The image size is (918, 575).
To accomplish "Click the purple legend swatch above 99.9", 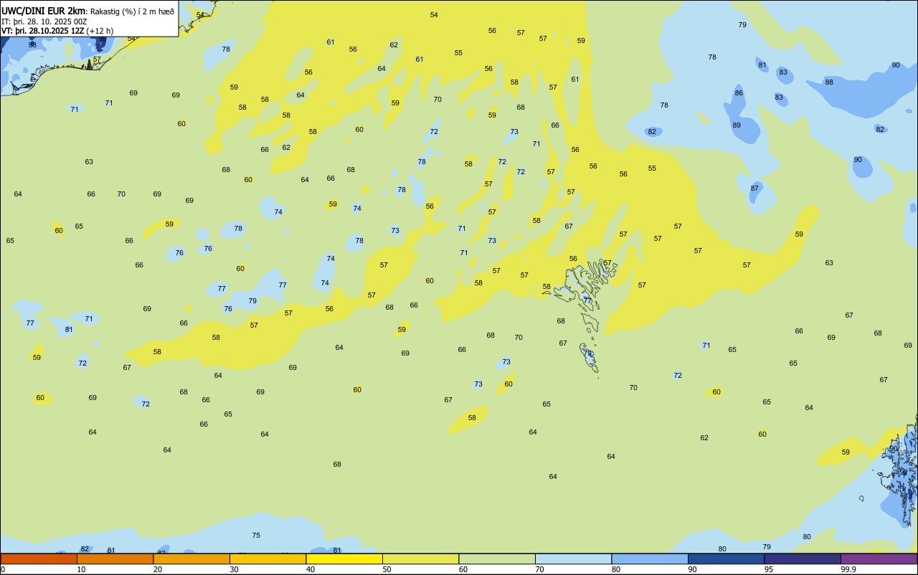I will click(x=879, y=559).
